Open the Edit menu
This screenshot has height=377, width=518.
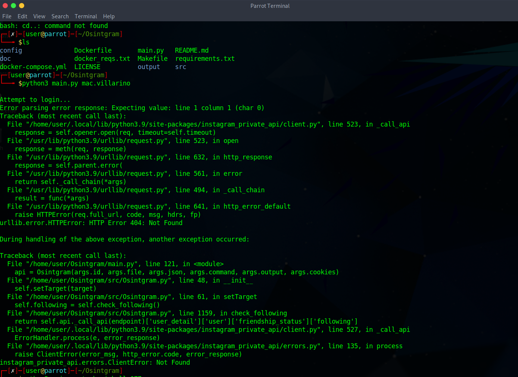[22, 16]
